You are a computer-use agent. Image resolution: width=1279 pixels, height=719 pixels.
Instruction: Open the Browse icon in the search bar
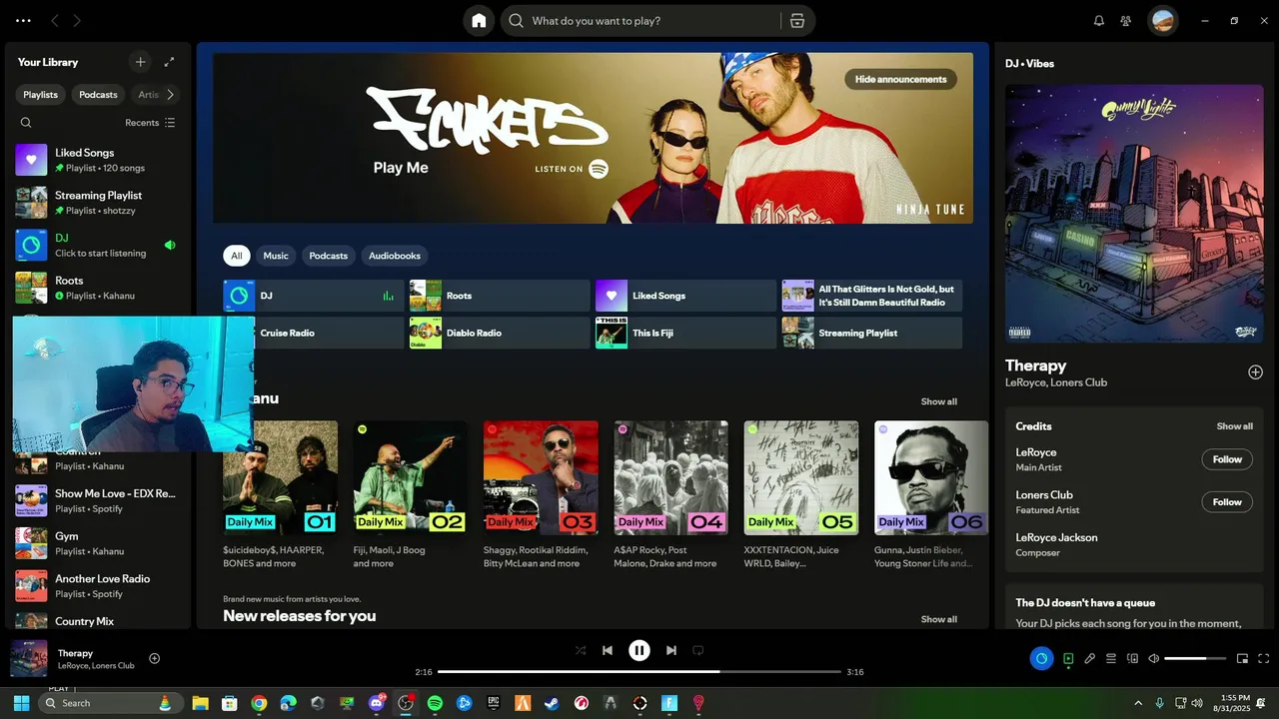click(796, 21)
